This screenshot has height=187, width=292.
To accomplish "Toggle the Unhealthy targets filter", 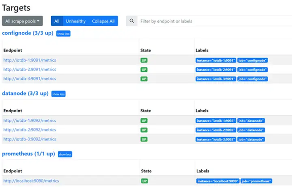I will point(76,21).
